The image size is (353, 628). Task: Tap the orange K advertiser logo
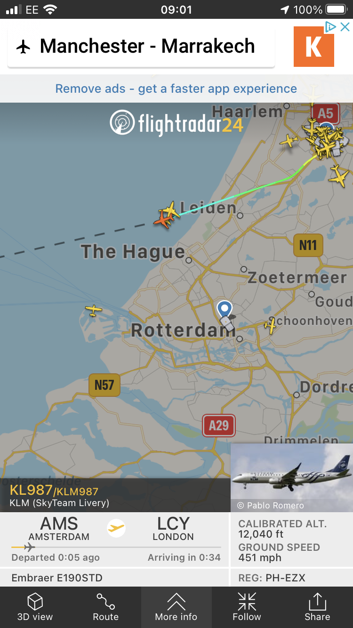tap(314, 47)
